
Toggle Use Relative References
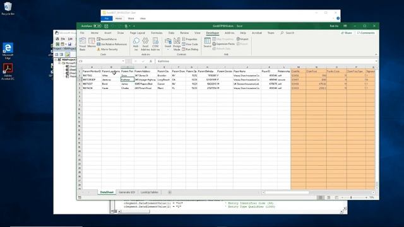click(x=112, y=44)
